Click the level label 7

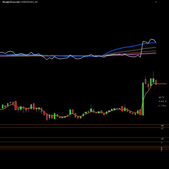162,143
